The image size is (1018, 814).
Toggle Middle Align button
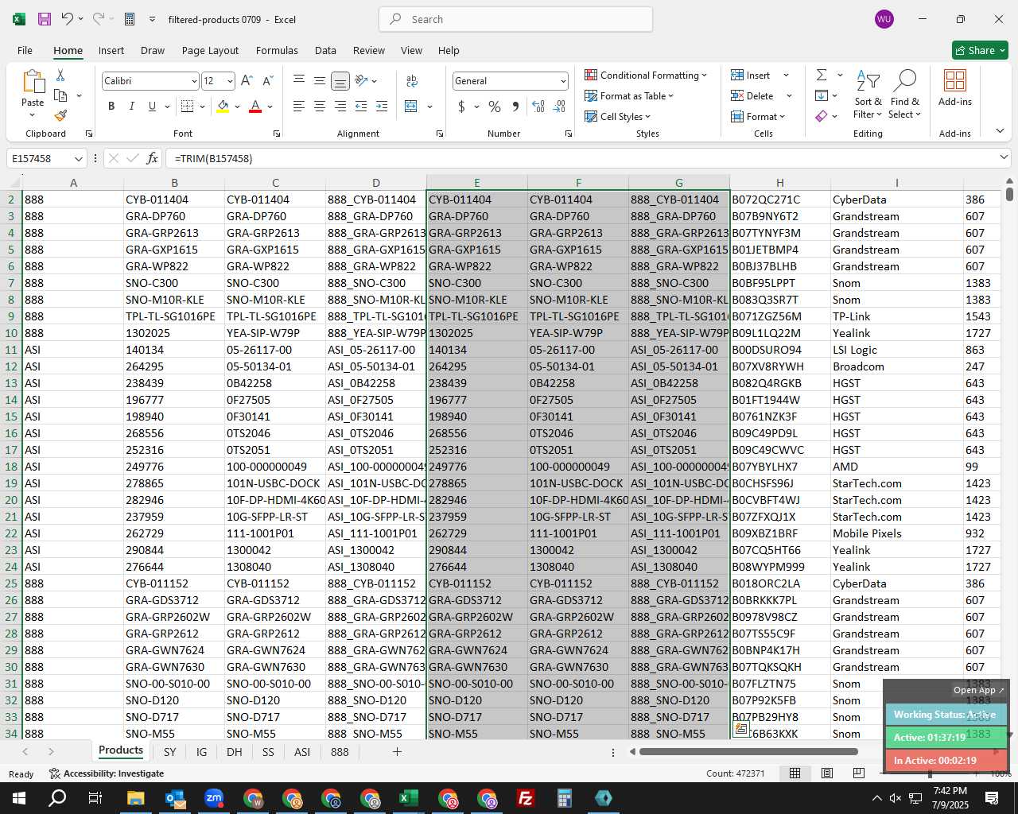[x=319, y=81]
